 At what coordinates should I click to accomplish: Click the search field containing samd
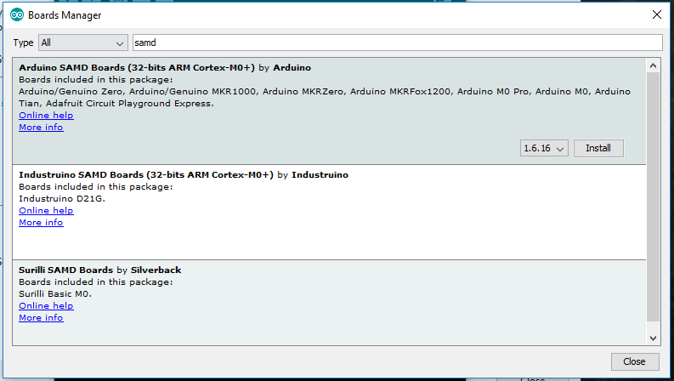[397, 43]
